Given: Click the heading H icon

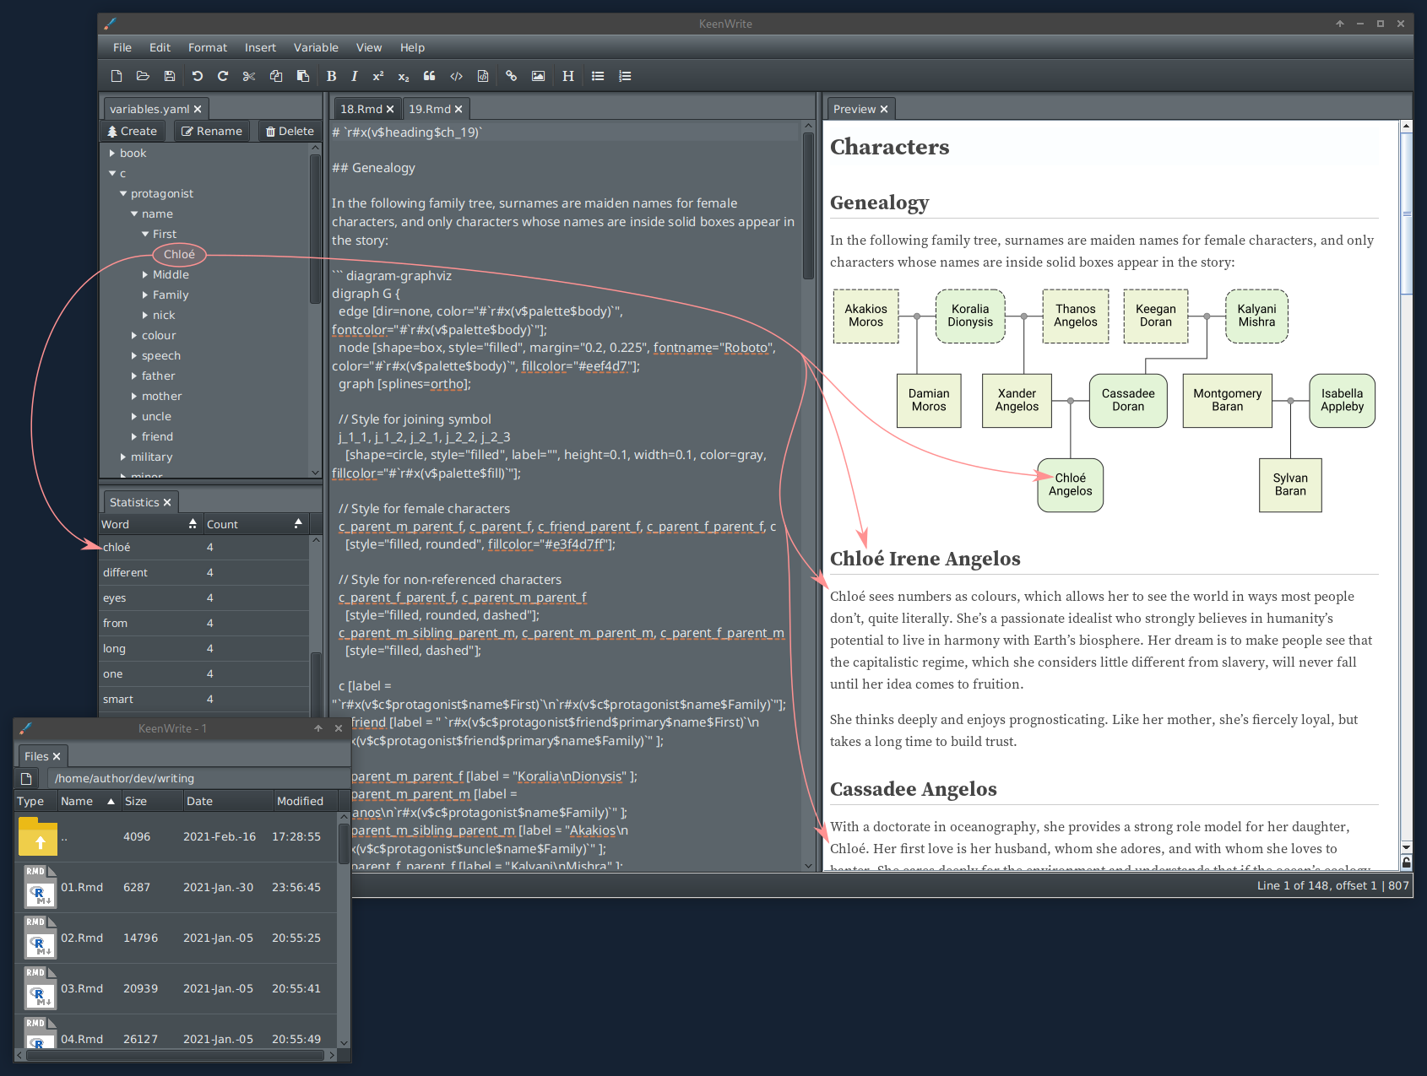Looking at the screenshot, I should click(567, 76).
